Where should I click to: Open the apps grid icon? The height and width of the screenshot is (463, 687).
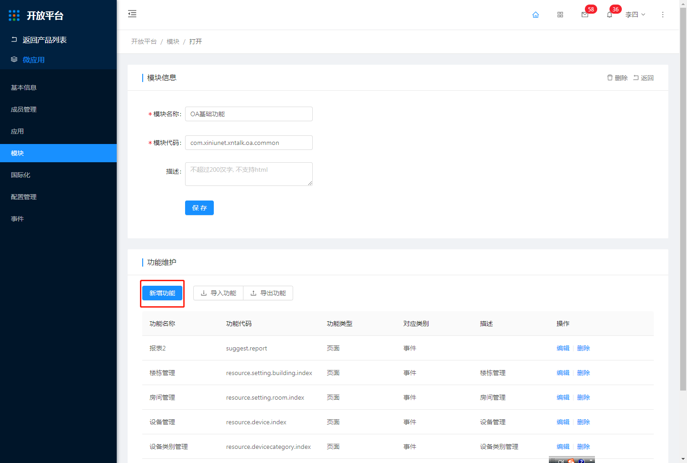click(560, 15)
